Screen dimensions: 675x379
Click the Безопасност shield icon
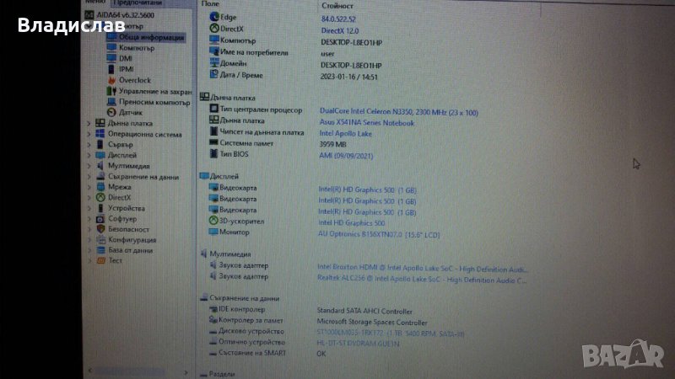[100, 229]
